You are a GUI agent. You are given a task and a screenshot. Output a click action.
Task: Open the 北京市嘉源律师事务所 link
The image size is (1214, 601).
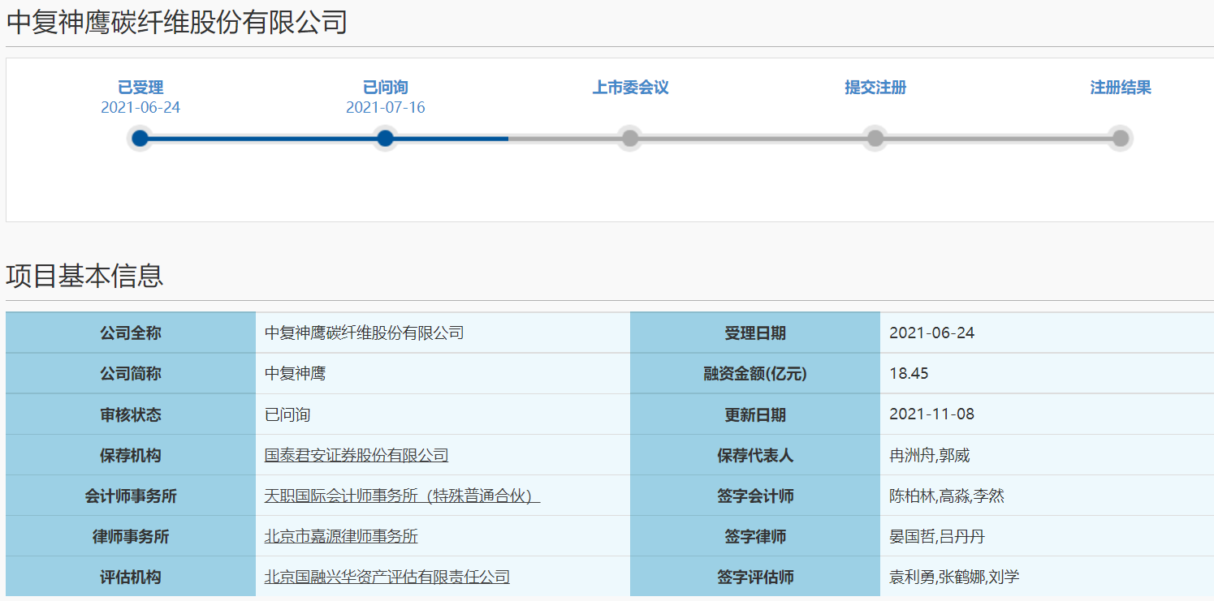coord(341,537)
